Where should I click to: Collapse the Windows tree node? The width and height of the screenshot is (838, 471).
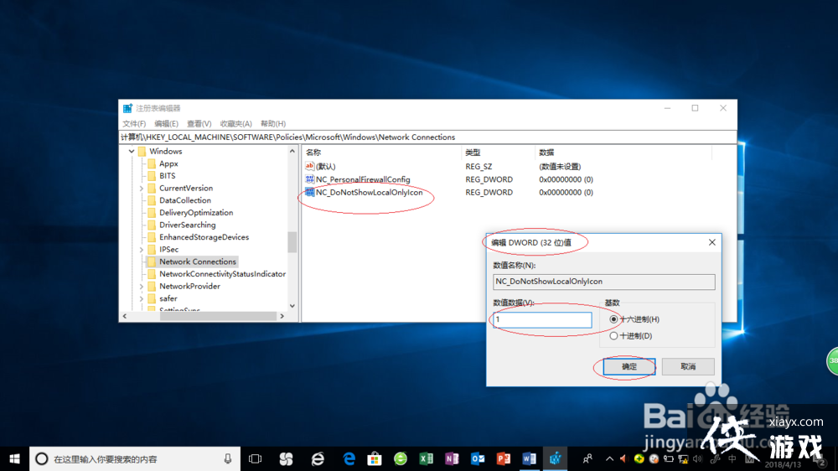point(132,152)
